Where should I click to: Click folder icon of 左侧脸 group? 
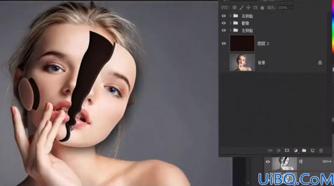click(x=235, y=30)
